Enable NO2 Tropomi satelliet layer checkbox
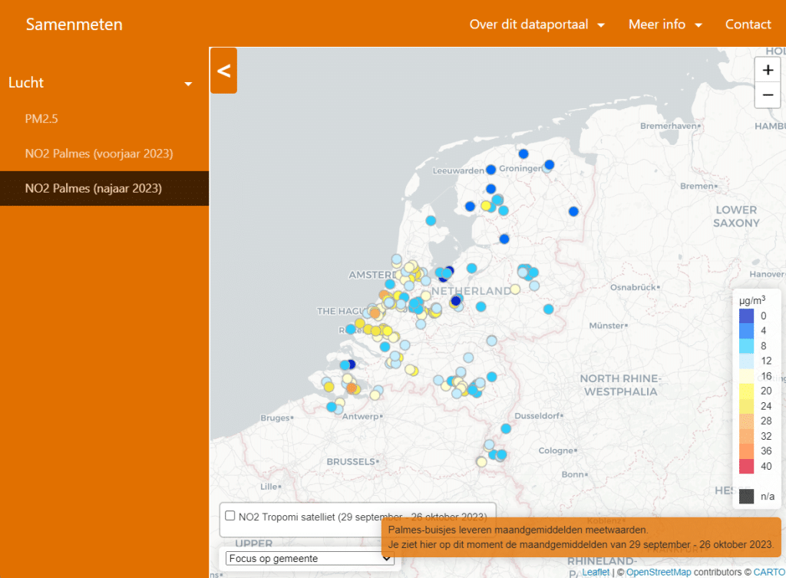Screen dimensions: 786x578 click(x=230, y=516)
